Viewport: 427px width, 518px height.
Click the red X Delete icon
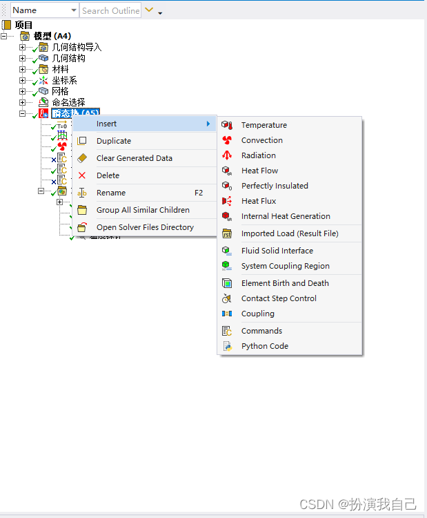[82, 175]
